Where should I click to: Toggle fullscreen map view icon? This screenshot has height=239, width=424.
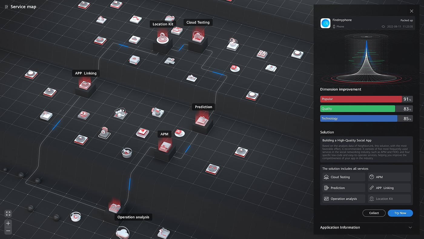point(8,214)
